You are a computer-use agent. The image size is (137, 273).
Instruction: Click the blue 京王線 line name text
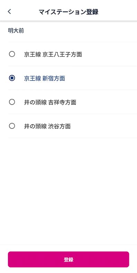(33, 78)
